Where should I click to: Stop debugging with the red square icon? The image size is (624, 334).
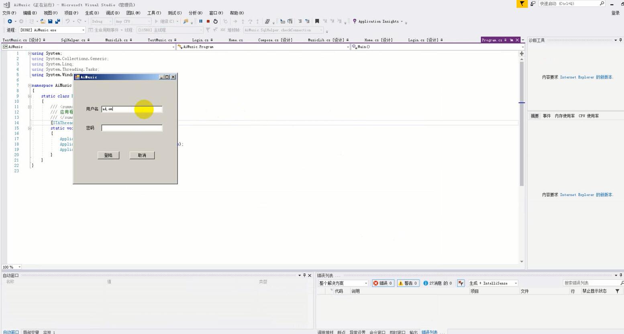coord(208,21)
